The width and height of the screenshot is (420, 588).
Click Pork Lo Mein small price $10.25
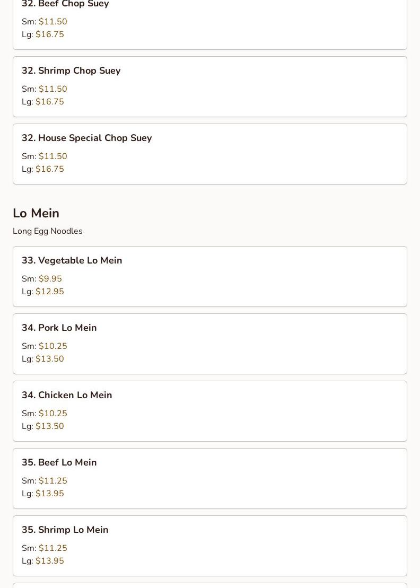tap(53, 346)
